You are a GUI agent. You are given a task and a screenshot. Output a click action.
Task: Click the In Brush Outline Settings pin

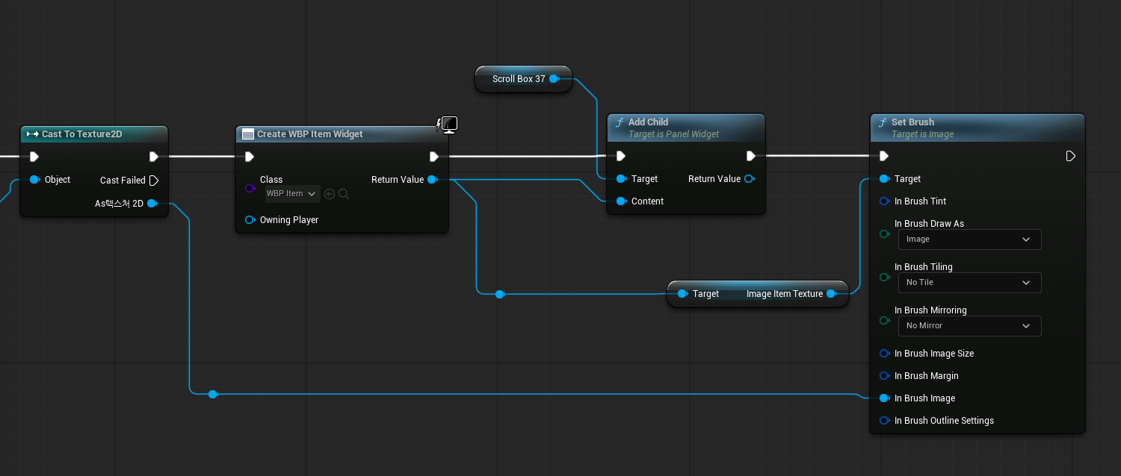pos(885,421)
